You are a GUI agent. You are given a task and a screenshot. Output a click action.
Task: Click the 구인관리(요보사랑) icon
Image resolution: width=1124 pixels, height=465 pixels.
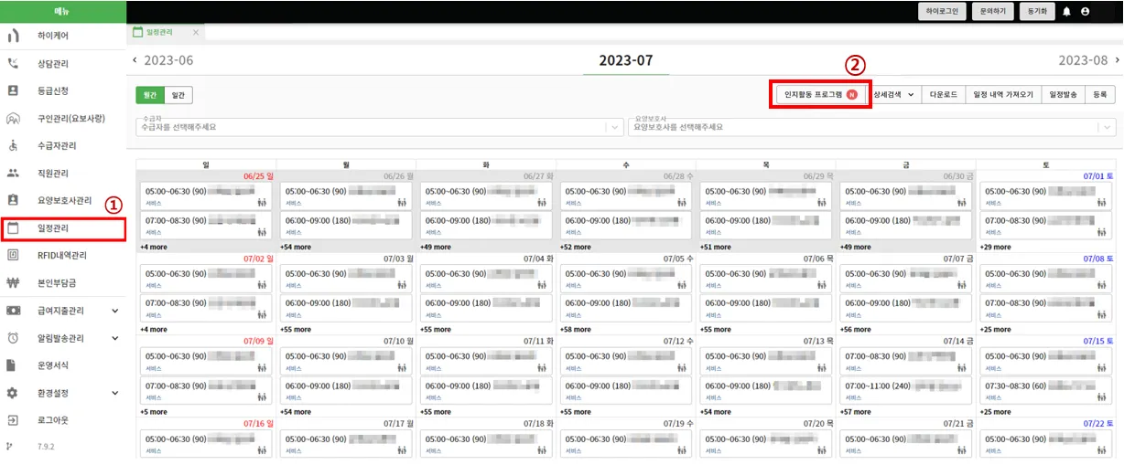pos(13,119)
